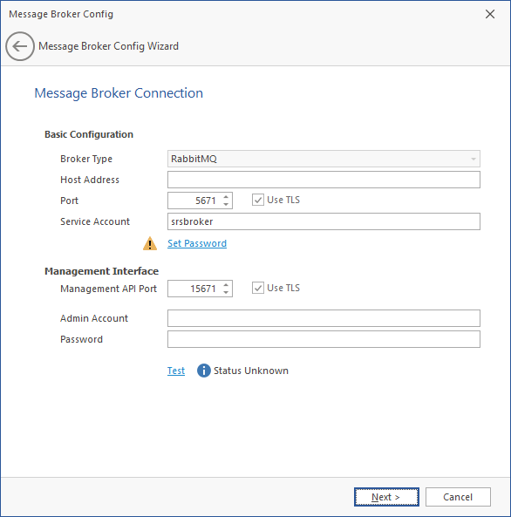The image size is (511, 517).
Task: Decrement Management API Port spinner down
Action: pyautogui.click(x=226, y=292)
